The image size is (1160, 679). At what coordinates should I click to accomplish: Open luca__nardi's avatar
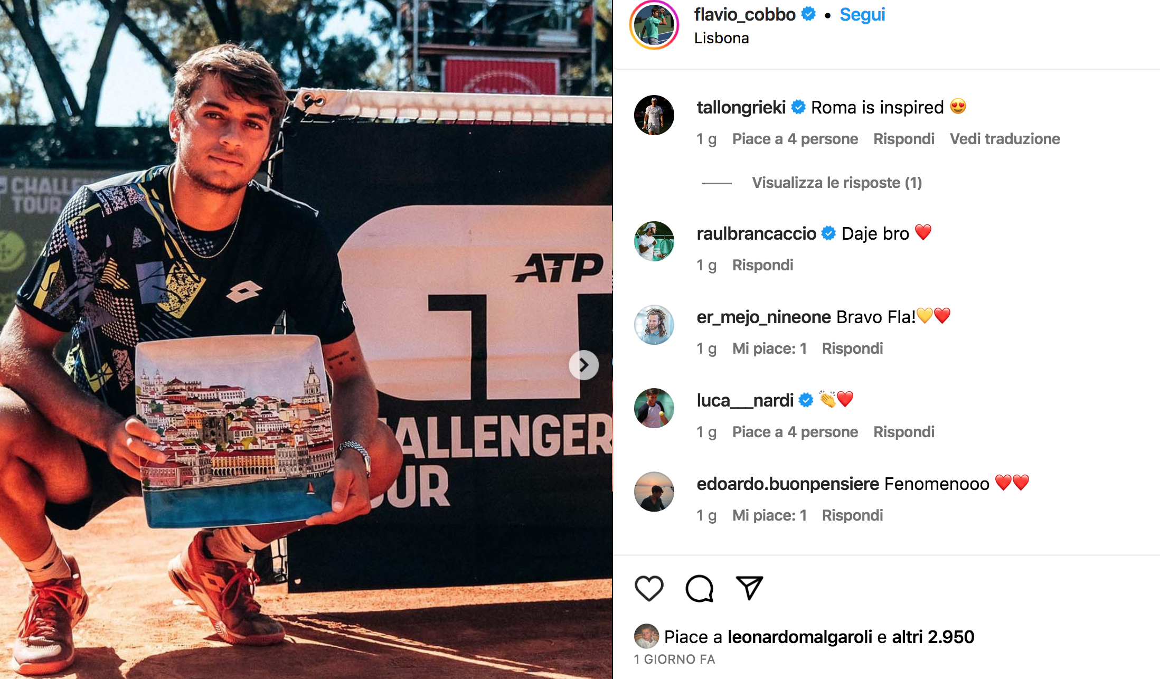[654, 408]
